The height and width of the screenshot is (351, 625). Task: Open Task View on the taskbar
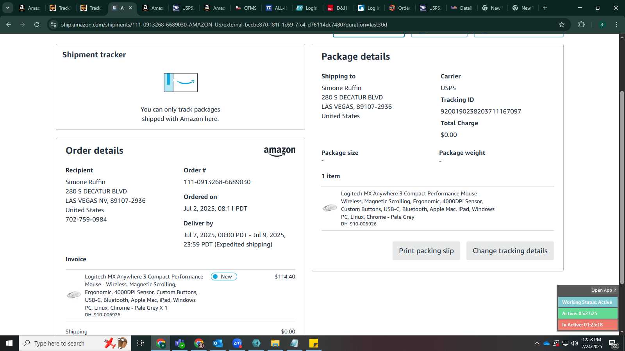[141, 343]
